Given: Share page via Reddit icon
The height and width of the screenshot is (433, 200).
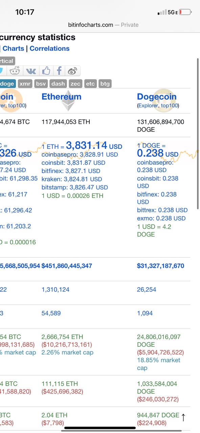Looking at the screenshot, I should coord(15,71).
